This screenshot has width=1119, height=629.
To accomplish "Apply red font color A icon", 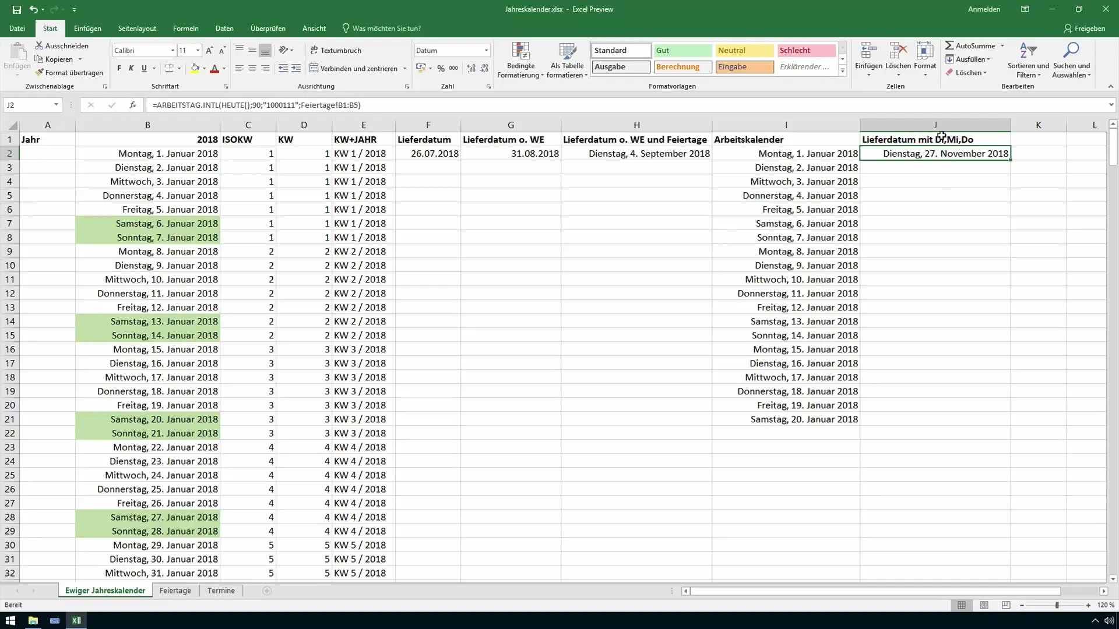I will (x=214, y=68).
